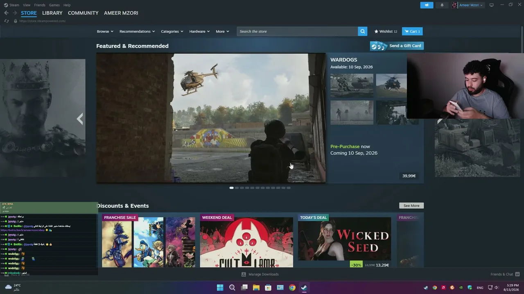Open Google Chrome from the taskbar

292,287
